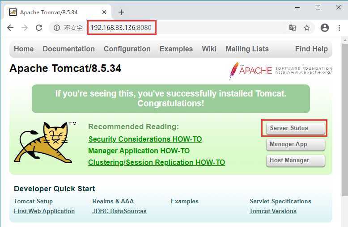Click the Apache Software Foundation logo
348x227 pixels.
pos(280,71)
